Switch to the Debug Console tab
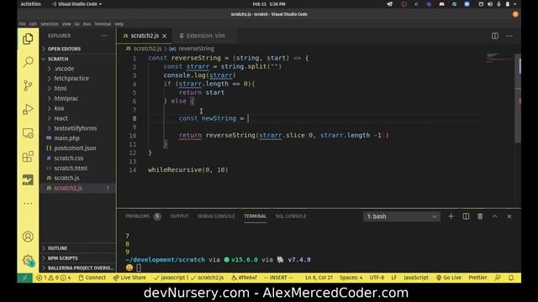Image resolution: width=538 pixels, height=302 pixels. pyautogui.click(x=216, y=216)
